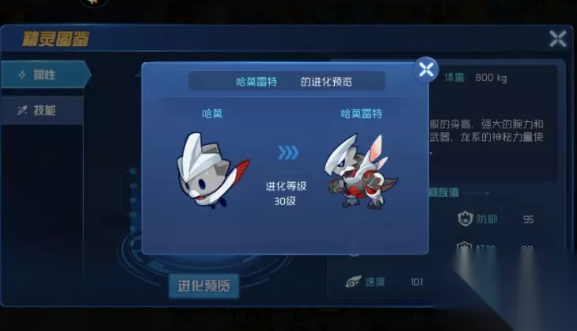Close the 精灵图鉴 window

coord(558,39)
